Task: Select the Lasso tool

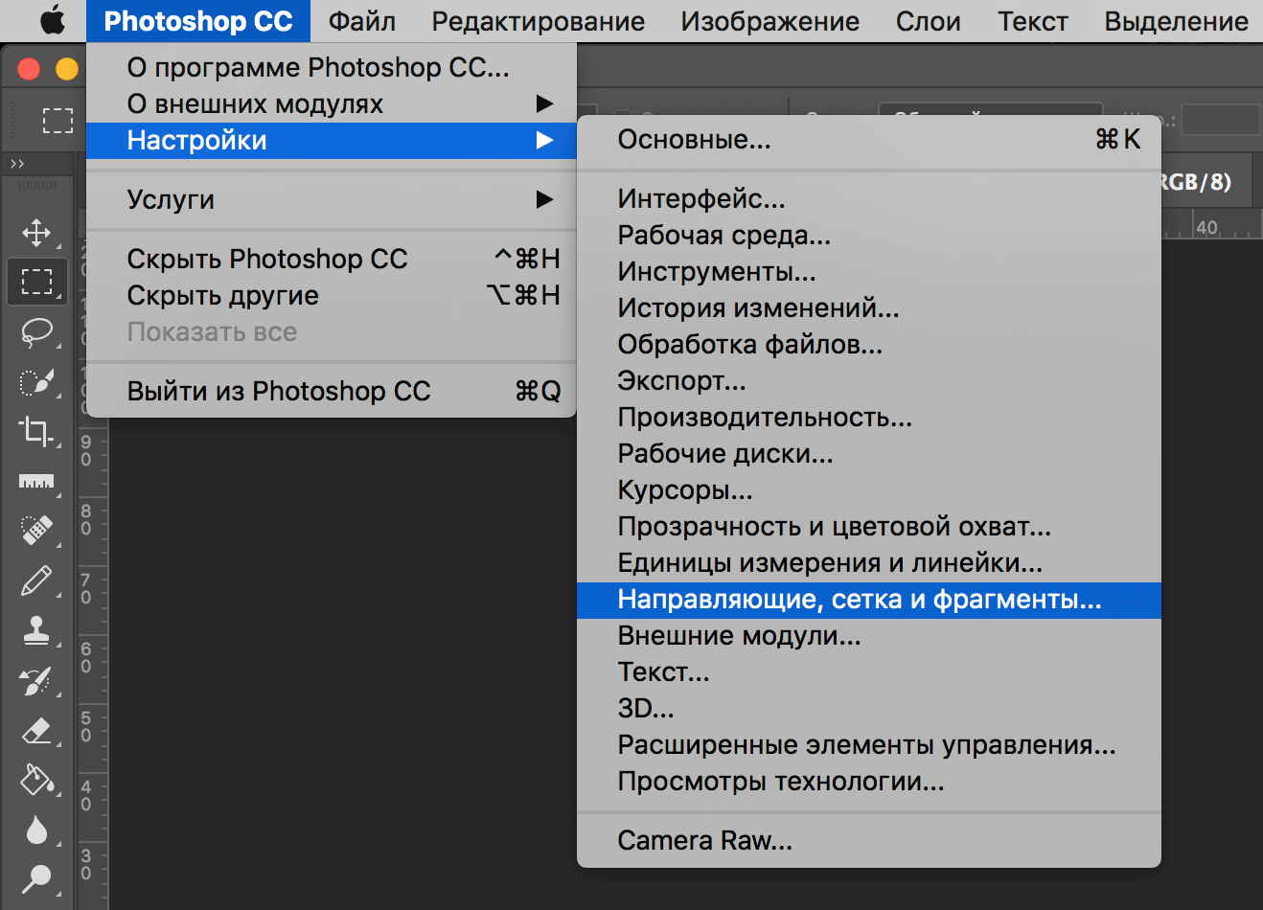Action: 36,331
